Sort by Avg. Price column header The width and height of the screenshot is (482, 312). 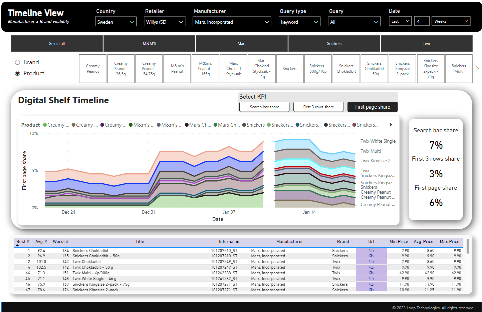423,242
